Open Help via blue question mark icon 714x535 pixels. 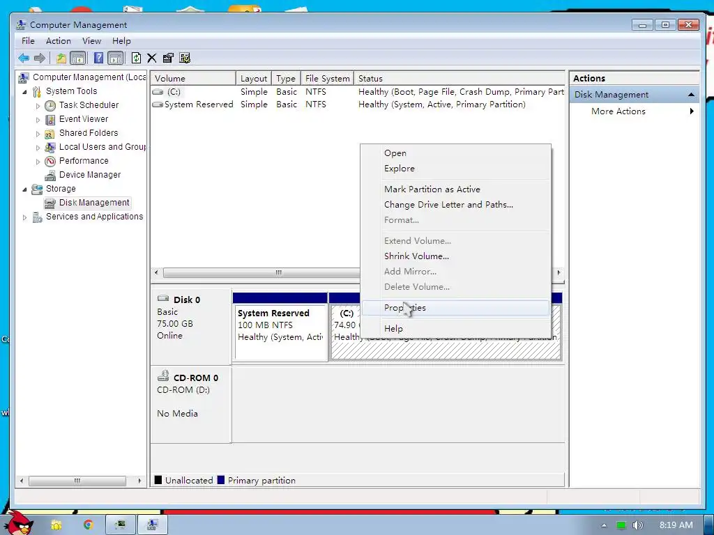[x=98, y=58]
